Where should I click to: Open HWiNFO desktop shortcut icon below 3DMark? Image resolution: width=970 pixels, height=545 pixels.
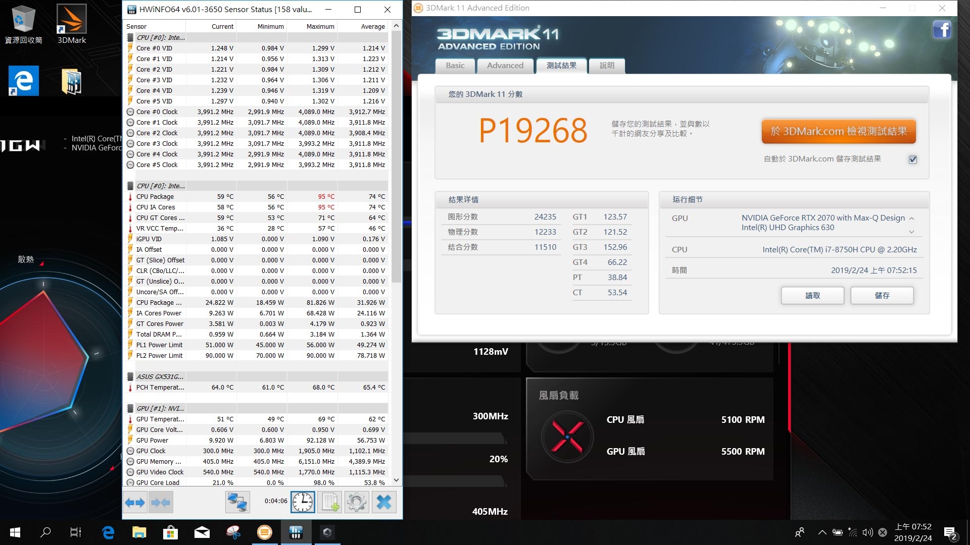tap(71, 81)
